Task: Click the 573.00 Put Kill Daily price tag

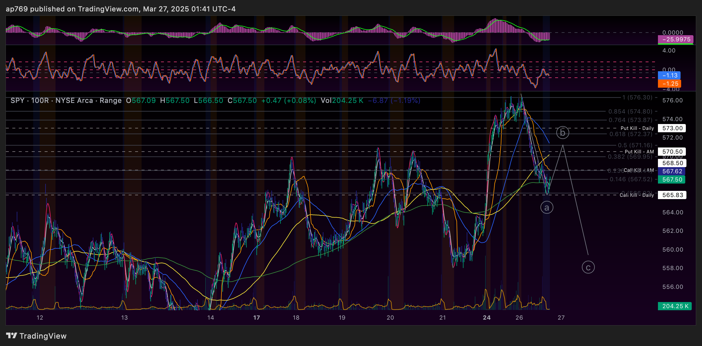Action: (672, 128)
